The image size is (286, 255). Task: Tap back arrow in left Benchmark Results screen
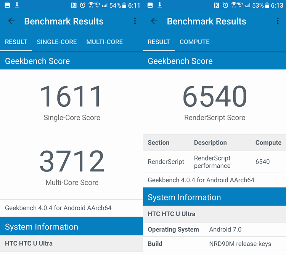(11, 21)
